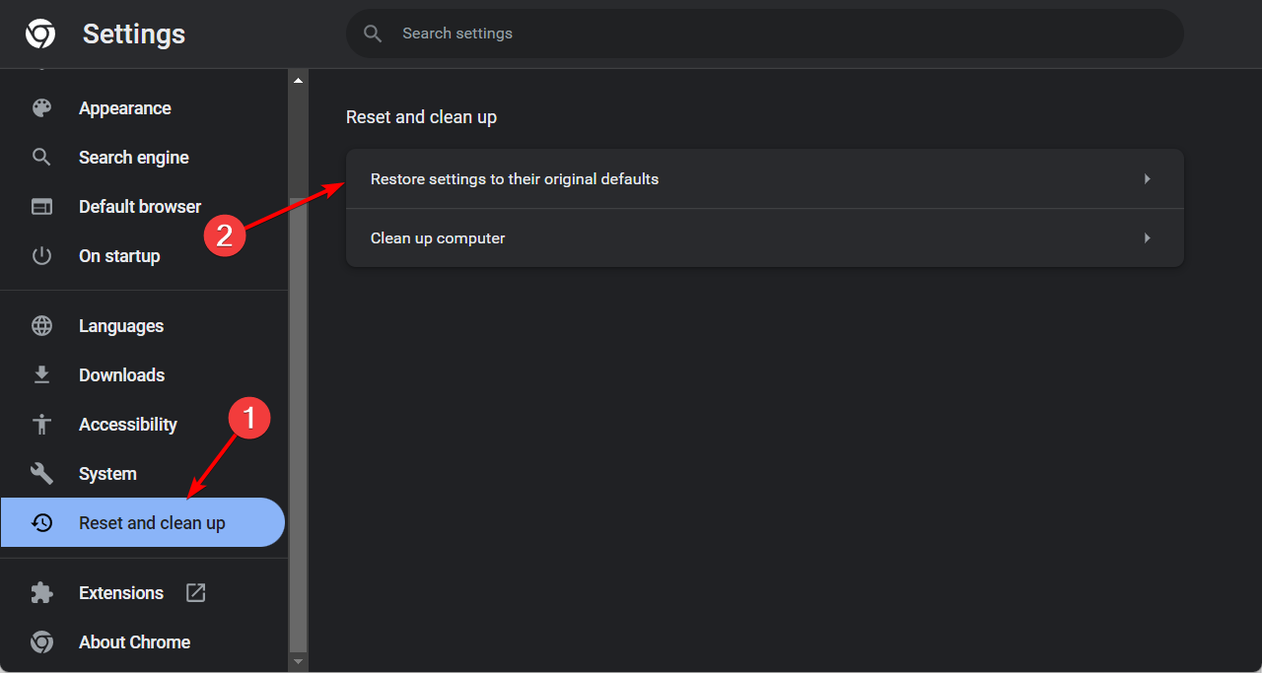Viewport: 1262px width, 673px height.
Task: Click the Default browser window icon
Action: pos(41,207)
